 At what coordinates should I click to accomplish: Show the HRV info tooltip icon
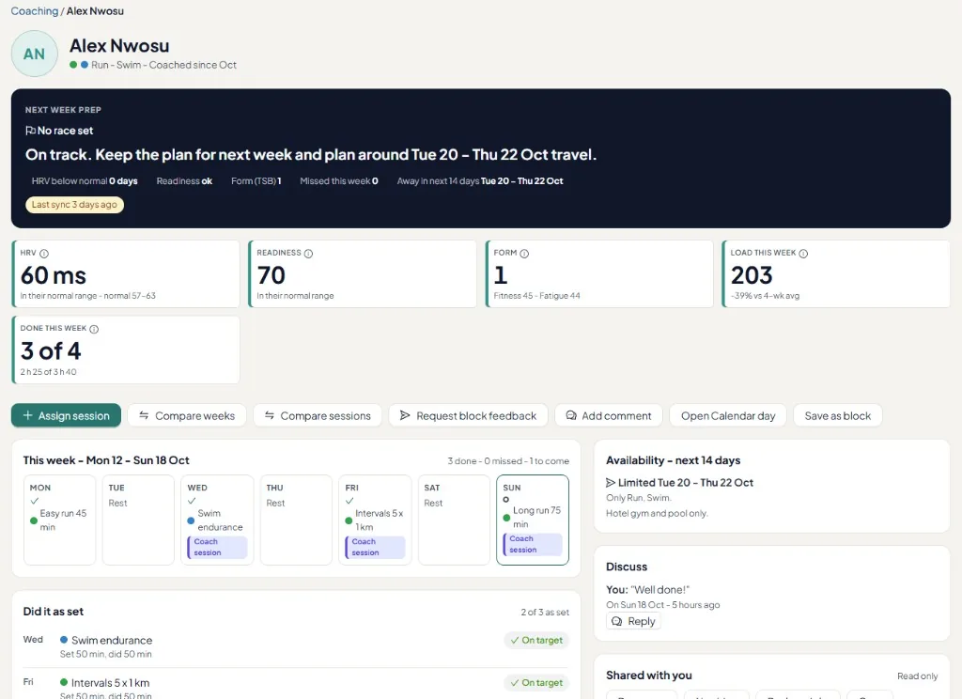pyautogui.click(x=44, y=254)
